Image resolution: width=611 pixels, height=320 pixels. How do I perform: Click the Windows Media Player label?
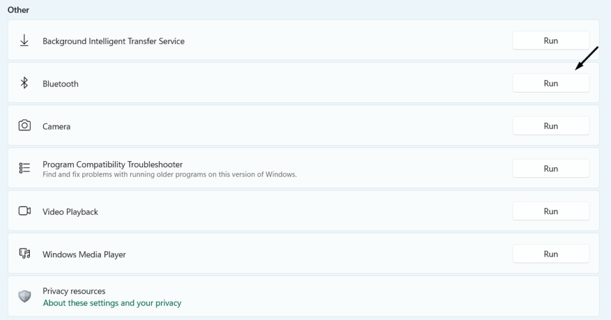[x=84, y=254]
